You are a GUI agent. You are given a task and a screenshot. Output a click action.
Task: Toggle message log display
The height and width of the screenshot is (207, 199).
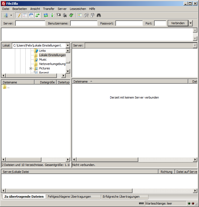pyautogui.click(x=18, y=15)
